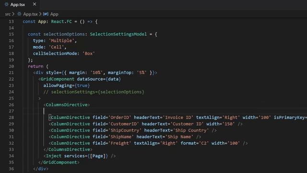Click 'Freight' field value on line 32

pos(119,143)
